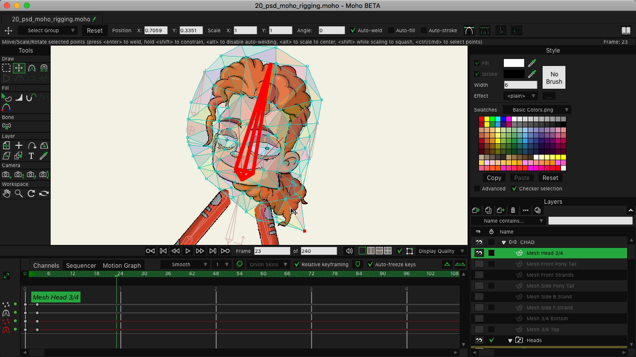This screenshot has width=636, height=357.
Task: Activate the Pan Workspace hand tool
Action: coord(6,193)
